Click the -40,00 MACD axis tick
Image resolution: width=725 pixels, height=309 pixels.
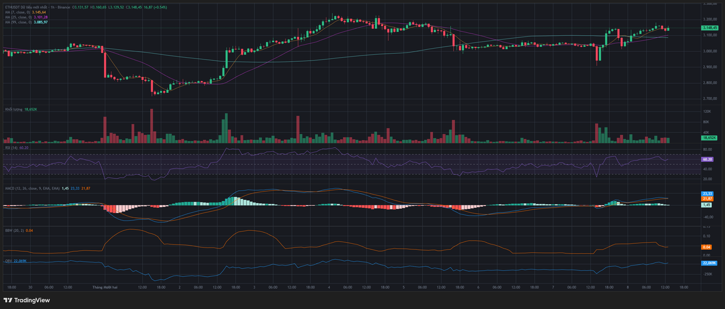coord(708,216)
